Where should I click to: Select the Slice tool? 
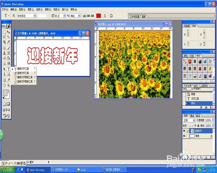point(8,42)
